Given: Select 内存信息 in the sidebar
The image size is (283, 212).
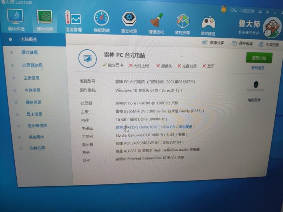Looking at the screenshot, I should click(33, 90).
